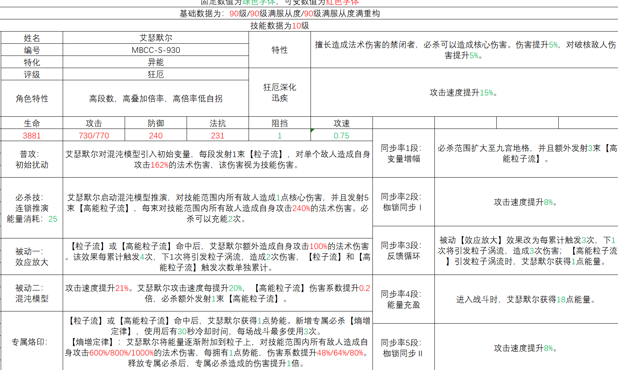This screenshot has width=618, height=370.
Task: Click the 角色特性 label cell
Action: tap(32, 98)
